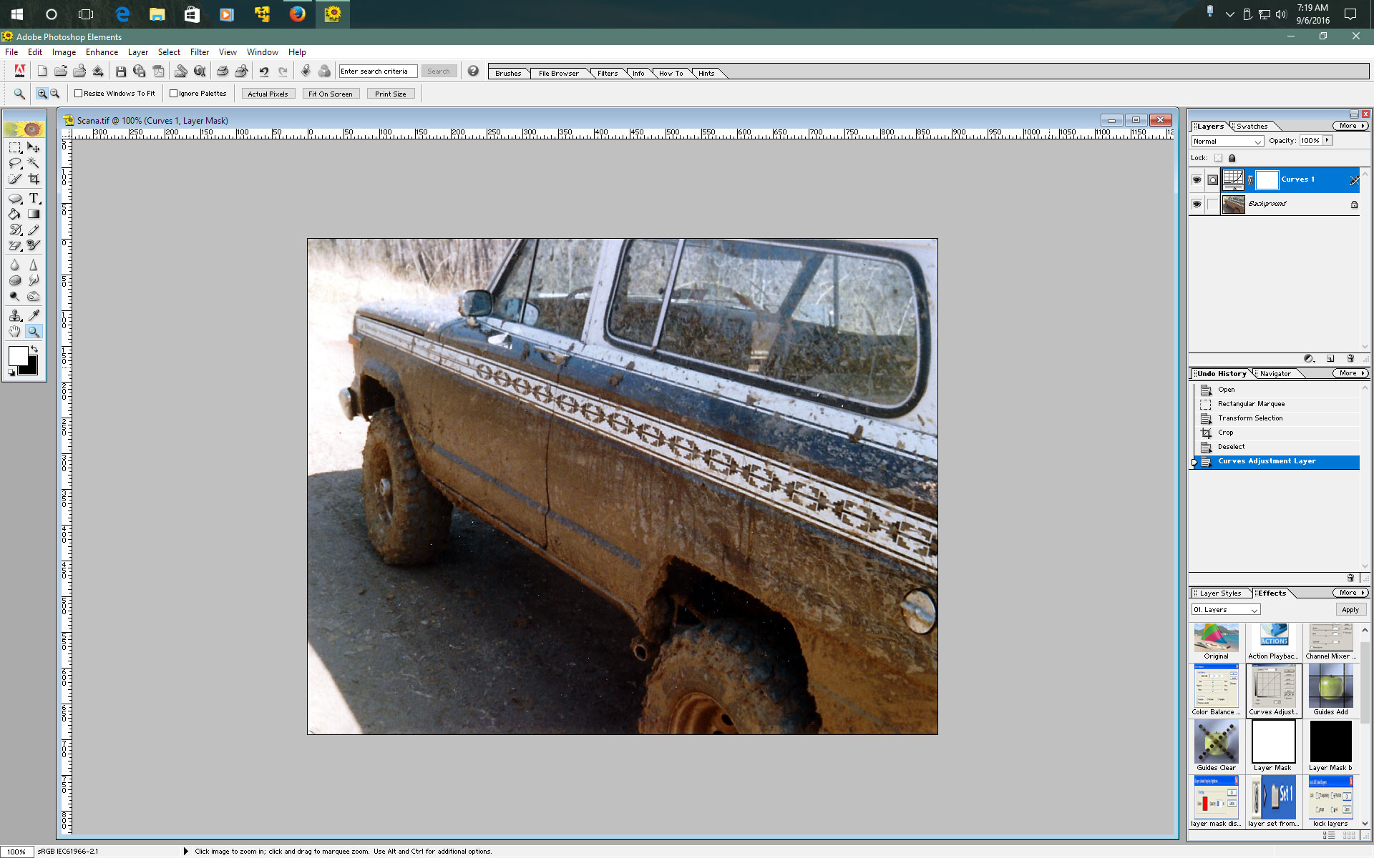Open the Layers panel options
This screenshot has width=1374, height=858.
pyautogui.click(x=1349, y=126)
